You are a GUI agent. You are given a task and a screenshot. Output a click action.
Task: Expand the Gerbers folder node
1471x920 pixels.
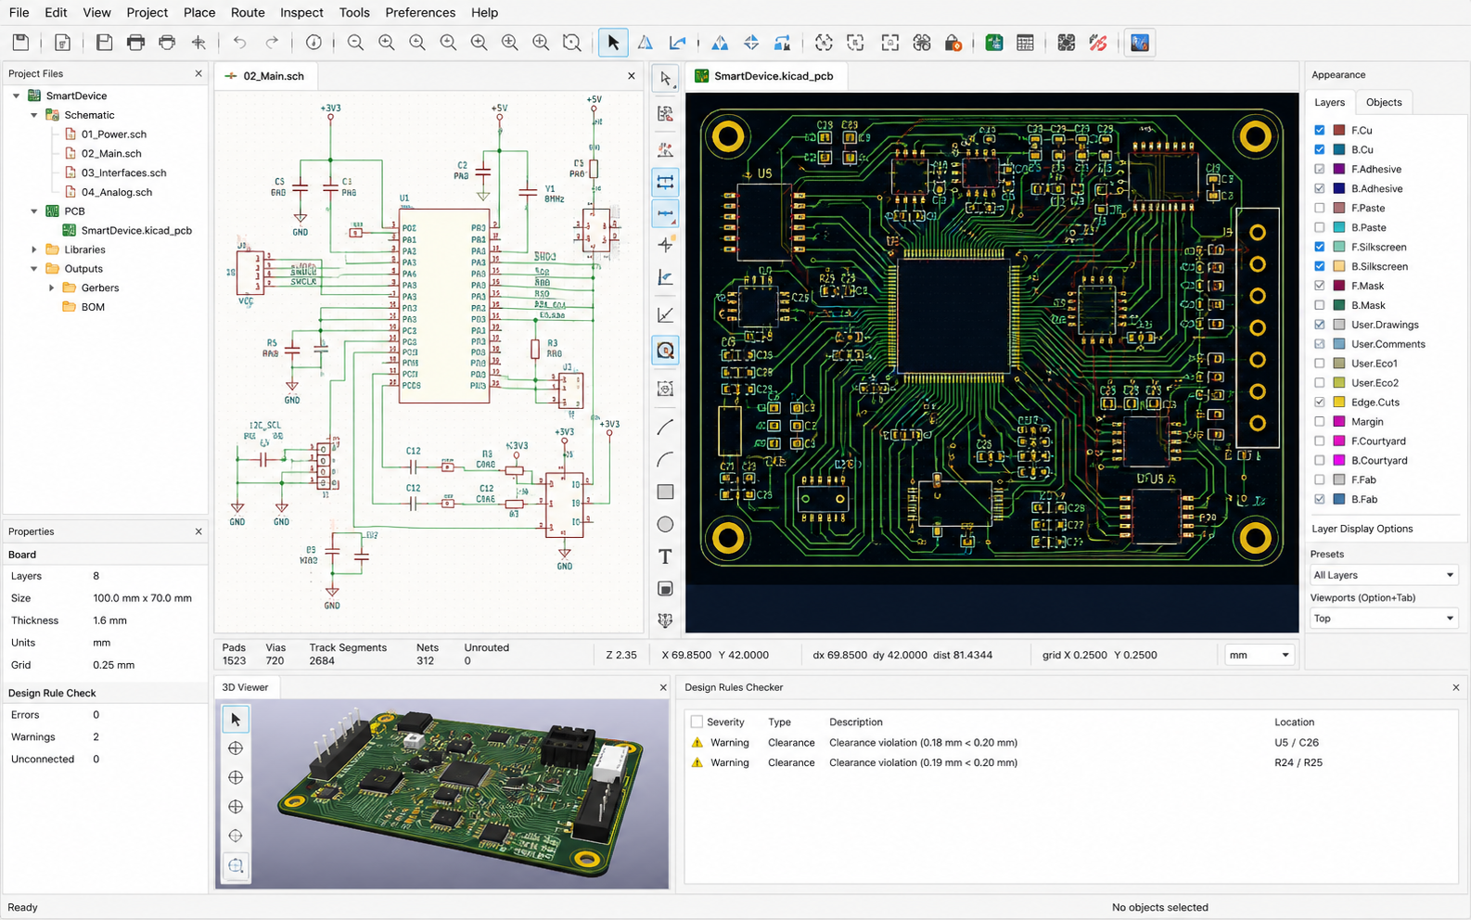[x=52, y=288]
